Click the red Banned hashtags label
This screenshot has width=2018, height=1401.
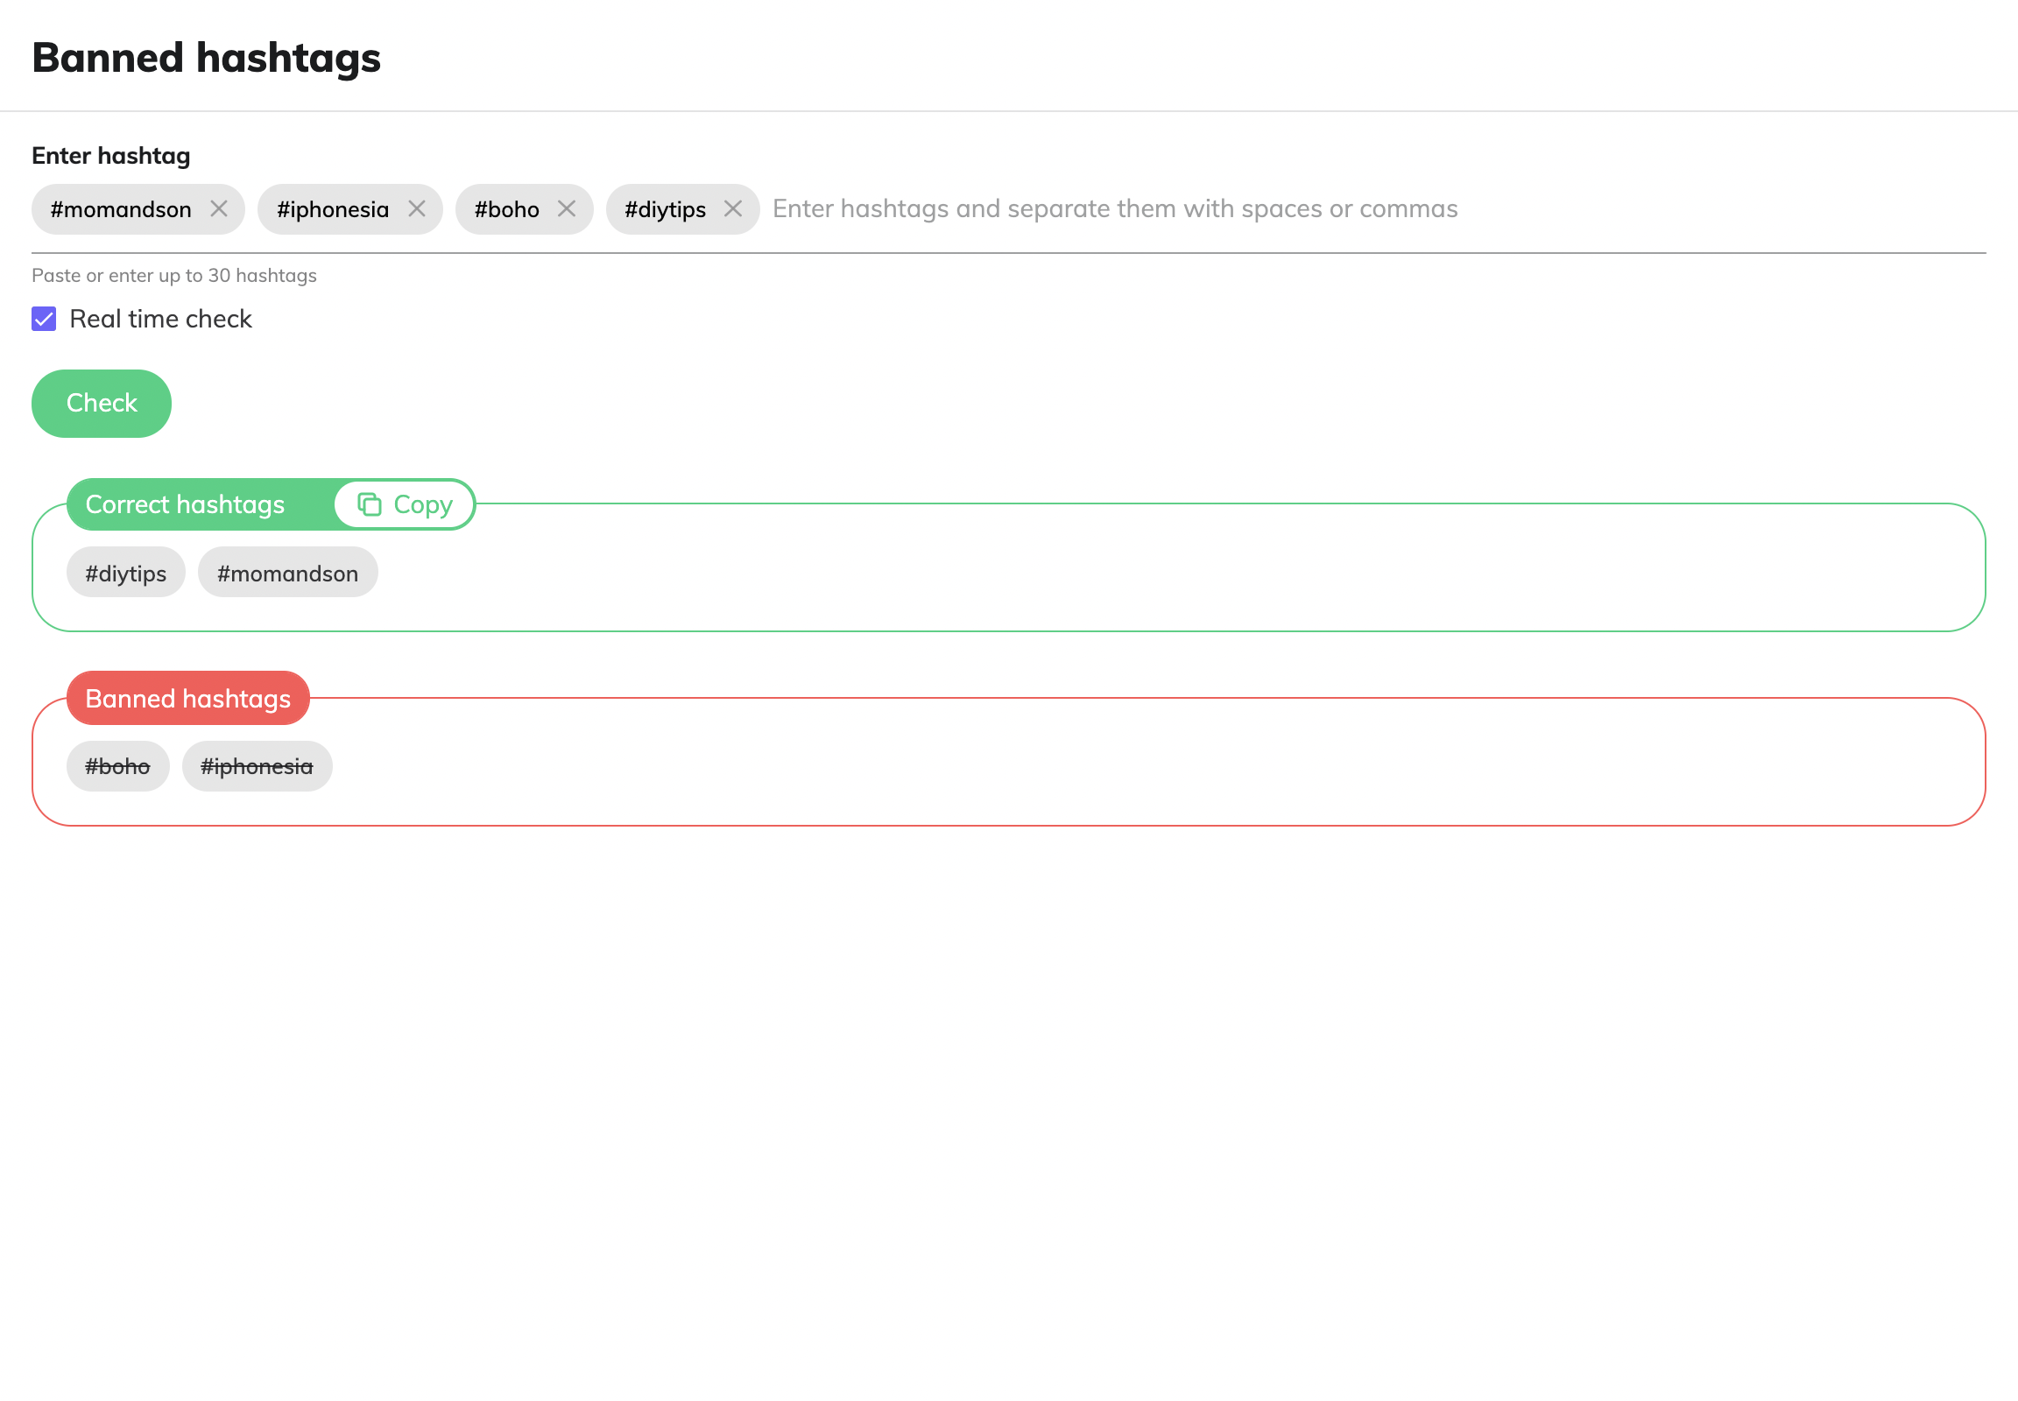click(188, 699)
